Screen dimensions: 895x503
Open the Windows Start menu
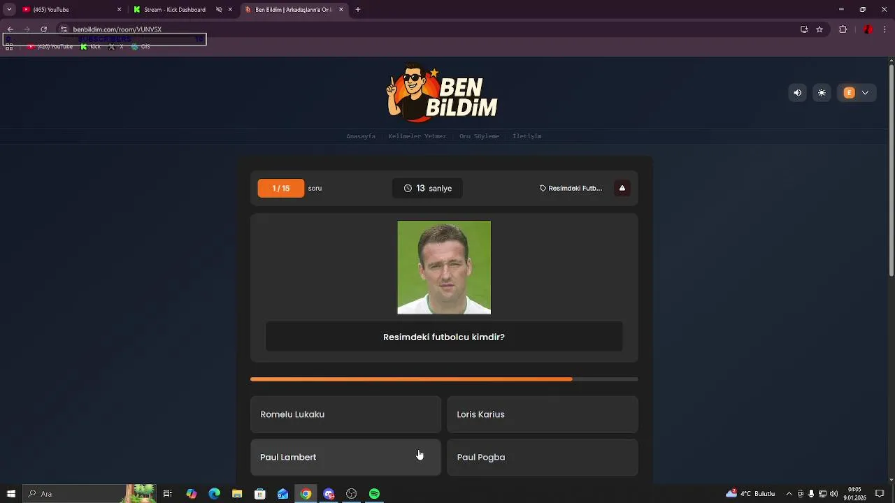click(x=10, y=494)
